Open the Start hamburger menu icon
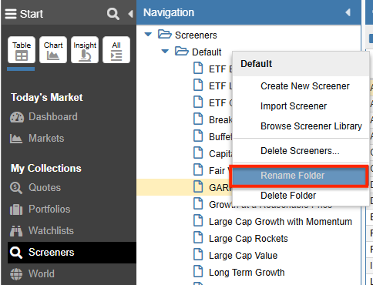 [x=11, y=14]
